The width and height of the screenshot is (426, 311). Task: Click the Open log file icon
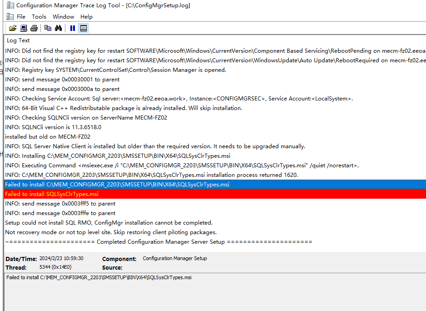pos(13,28)
